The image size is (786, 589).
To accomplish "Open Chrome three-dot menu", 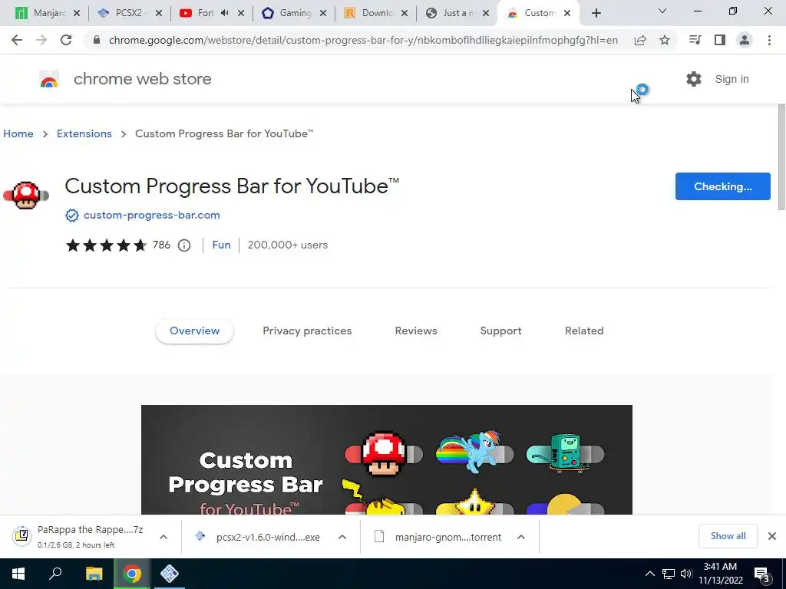I will (x=769, y=40).
